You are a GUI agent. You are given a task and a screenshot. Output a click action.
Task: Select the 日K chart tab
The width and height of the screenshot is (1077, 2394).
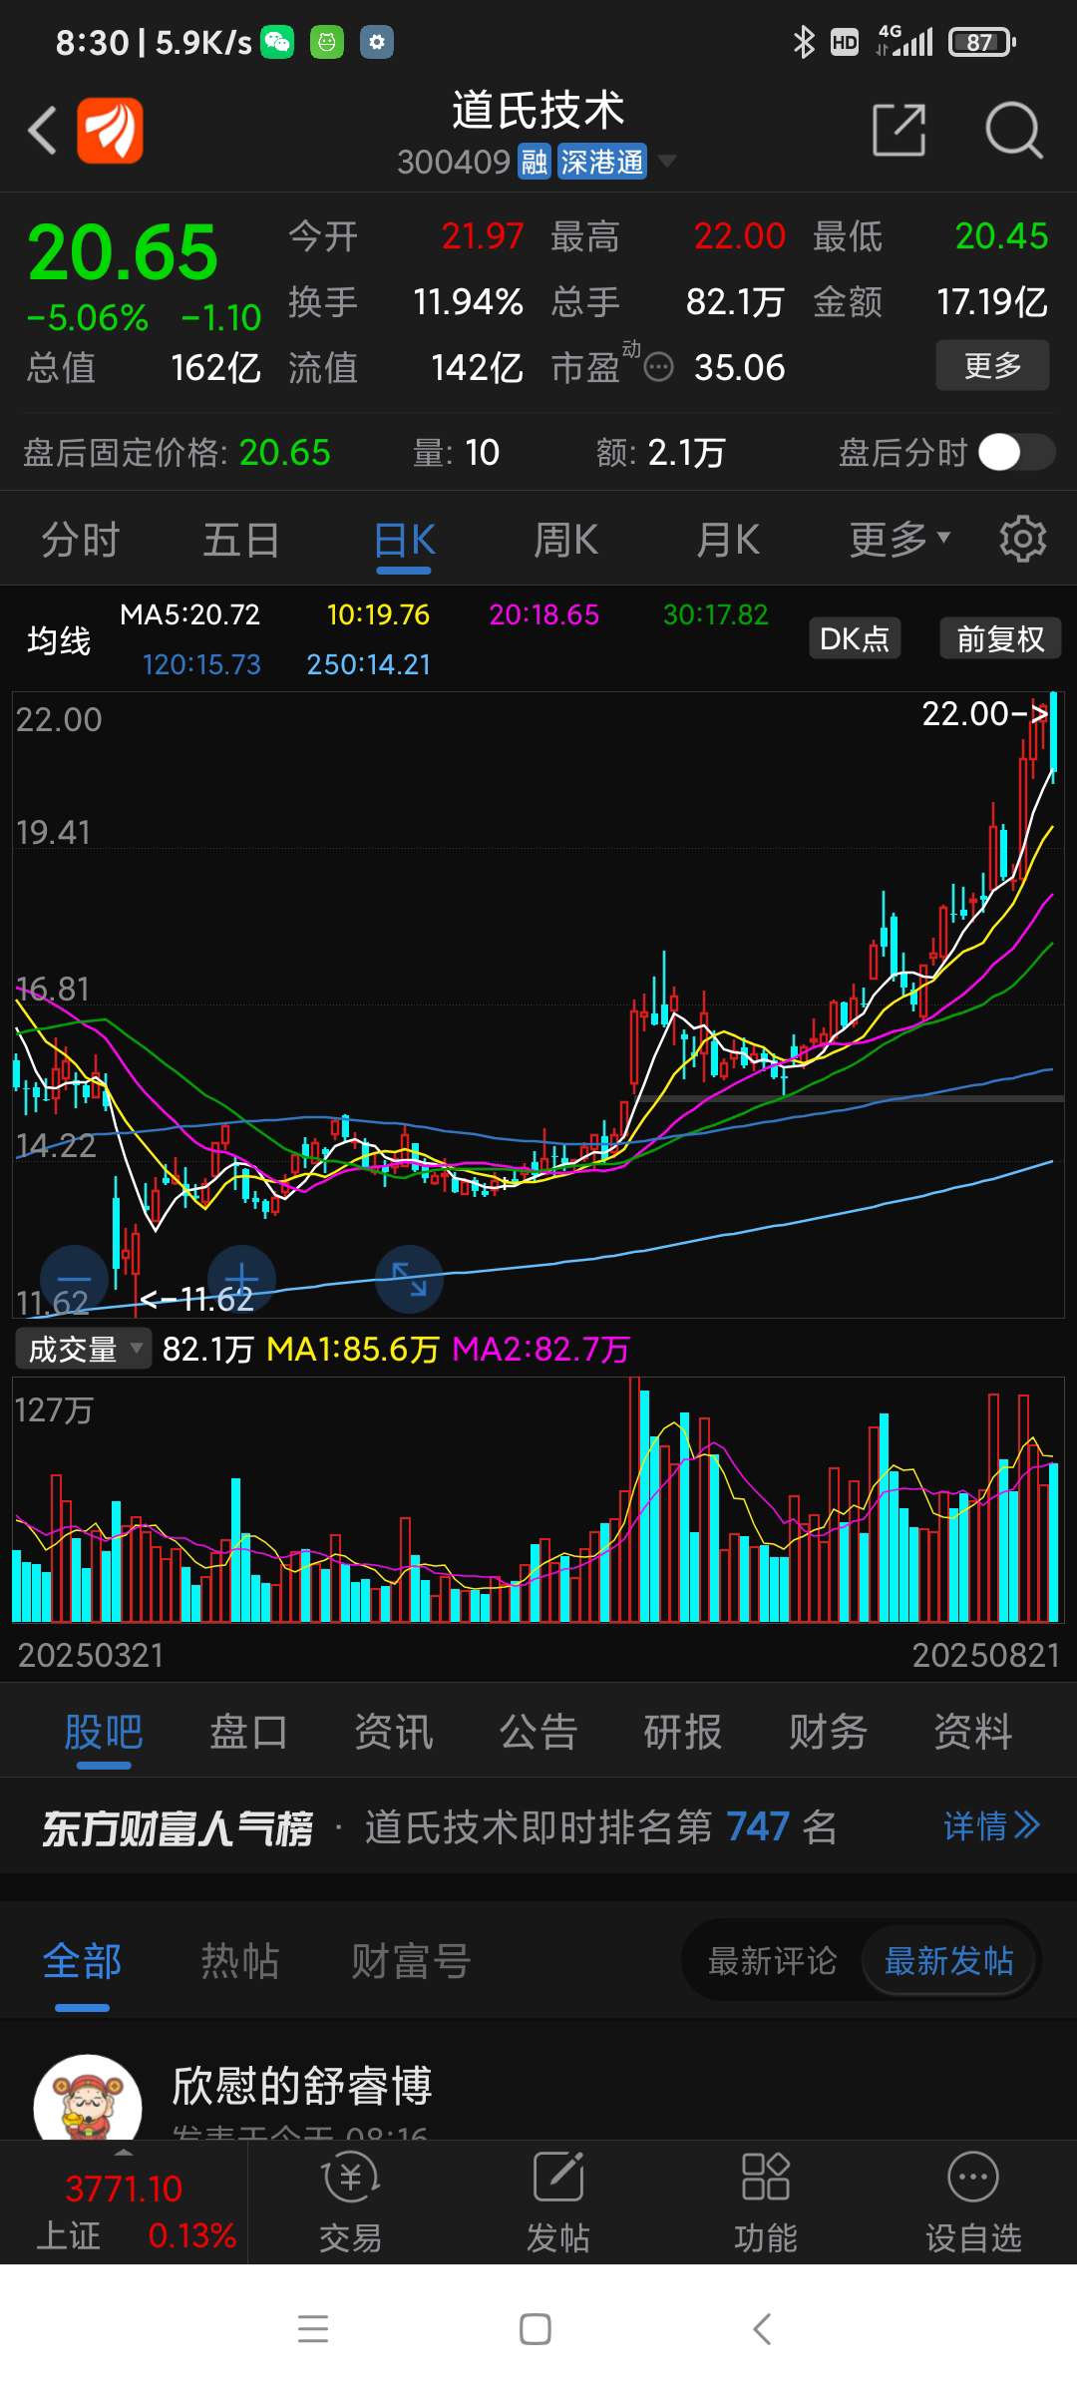[404, 542]
